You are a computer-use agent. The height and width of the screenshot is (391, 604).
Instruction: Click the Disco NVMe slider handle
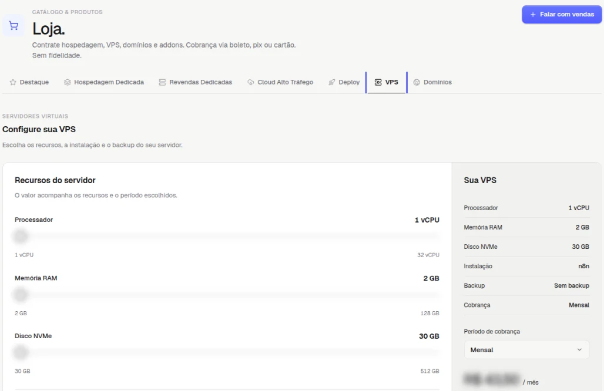pos(21,352)
